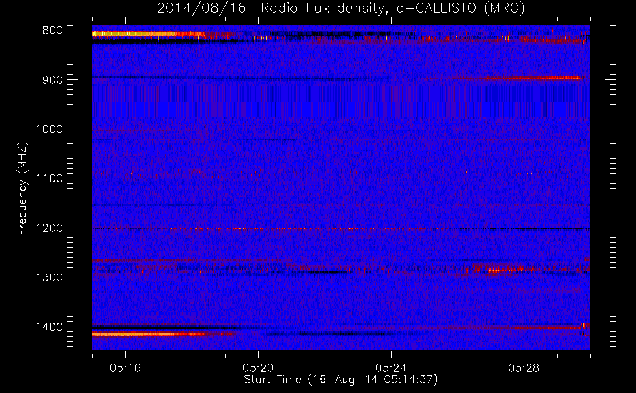Viewport: 636px width, 393px height.
Task: Select the 800 frequency axis label
Action: pyautogui.click(x=53, y=31)
